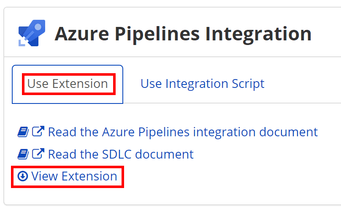Open the Read the SDLC document link
Image resolution: width=341 pixels, height=212 pixels.
point(121,154)
